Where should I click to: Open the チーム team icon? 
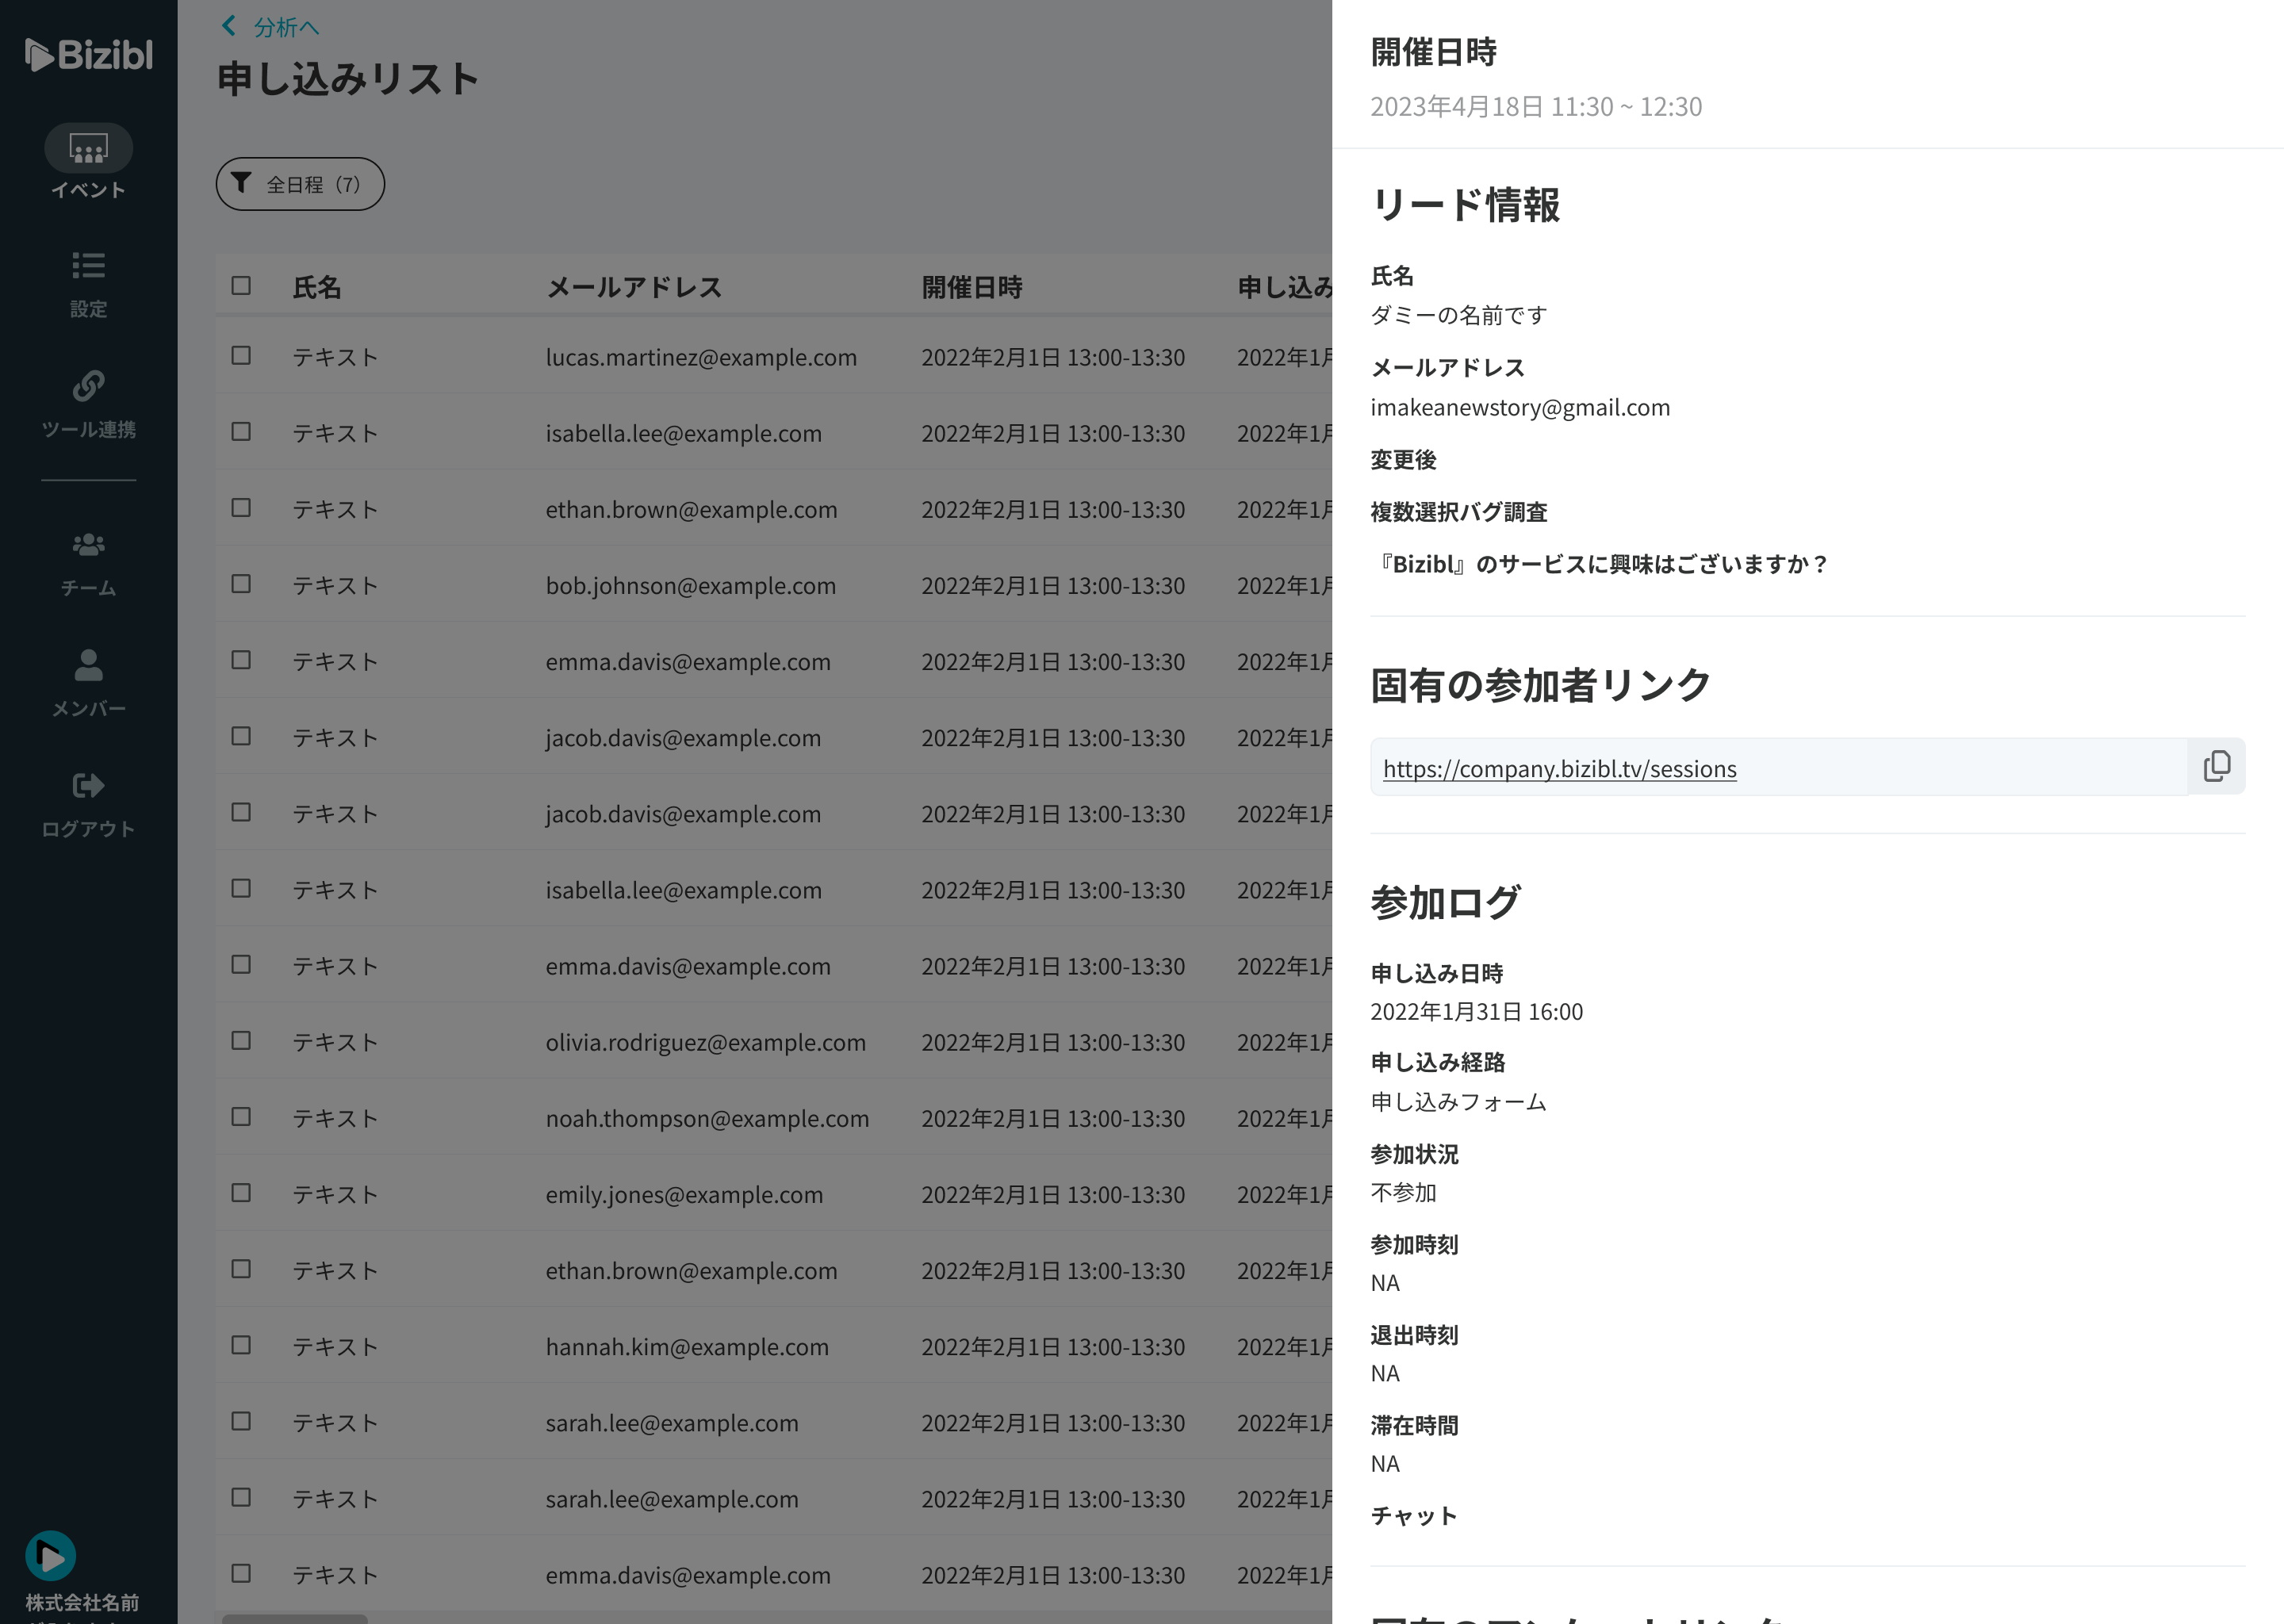pos(88,545)
